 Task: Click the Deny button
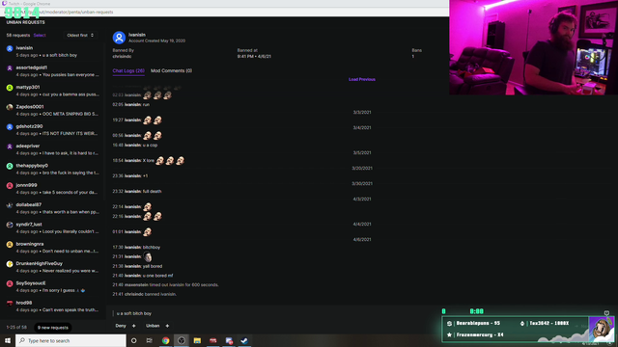(121, 326)
